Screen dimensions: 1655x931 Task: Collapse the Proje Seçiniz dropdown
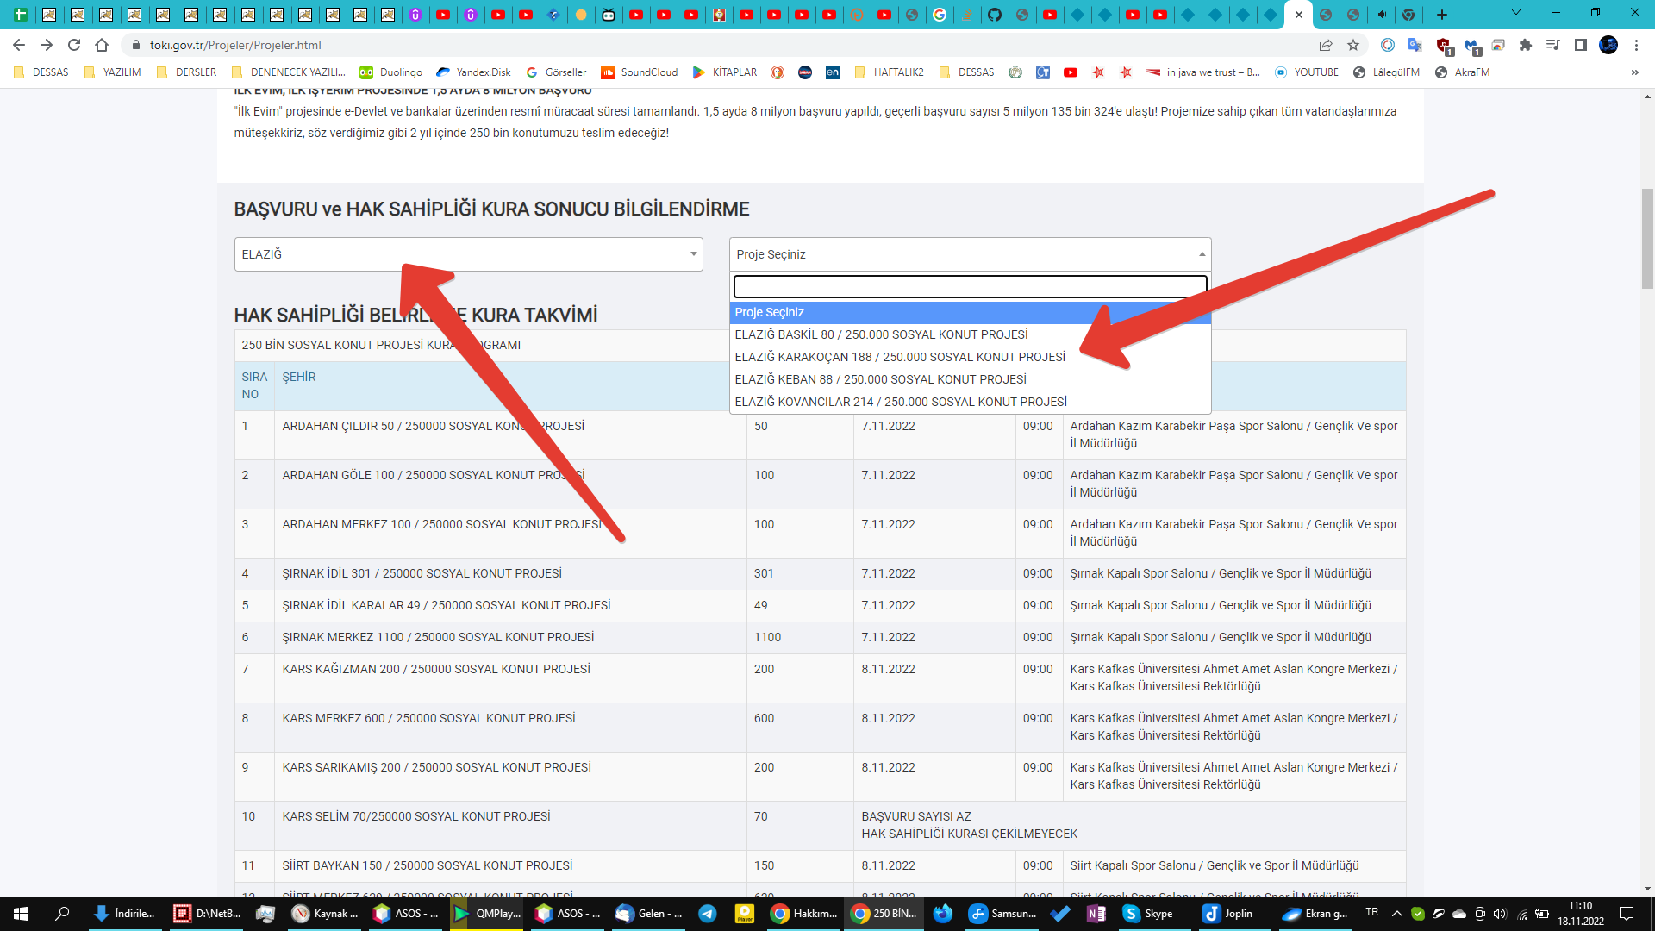pyautogui.click(x=970, y=254)
